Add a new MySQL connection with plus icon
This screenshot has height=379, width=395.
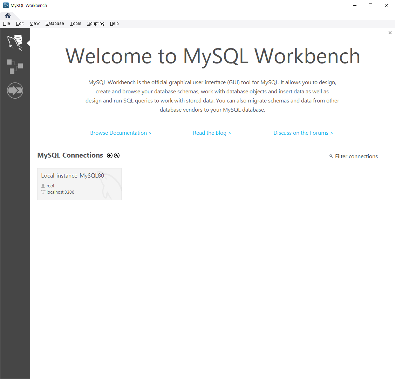tap(110, 155)
